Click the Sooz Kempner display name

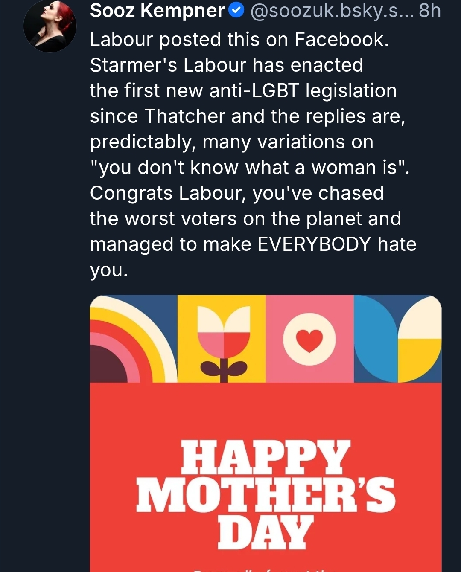click(x=157, y=11)
